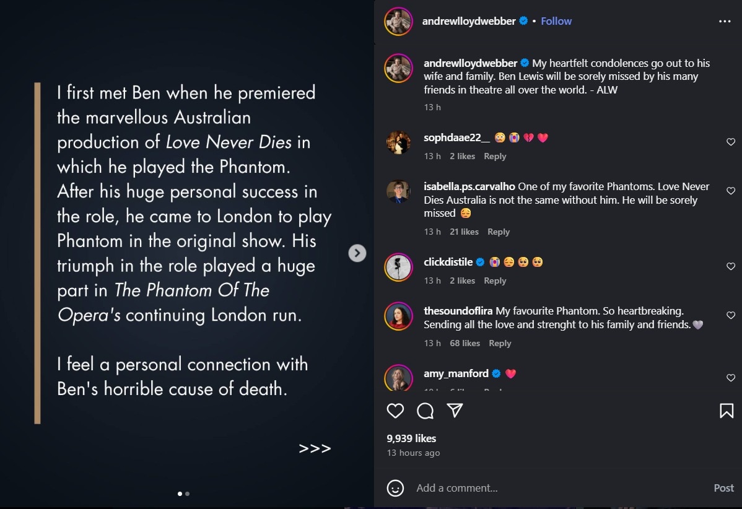
Task: Follow andrewlloydwebber
Action: click(x=556, y=21)
